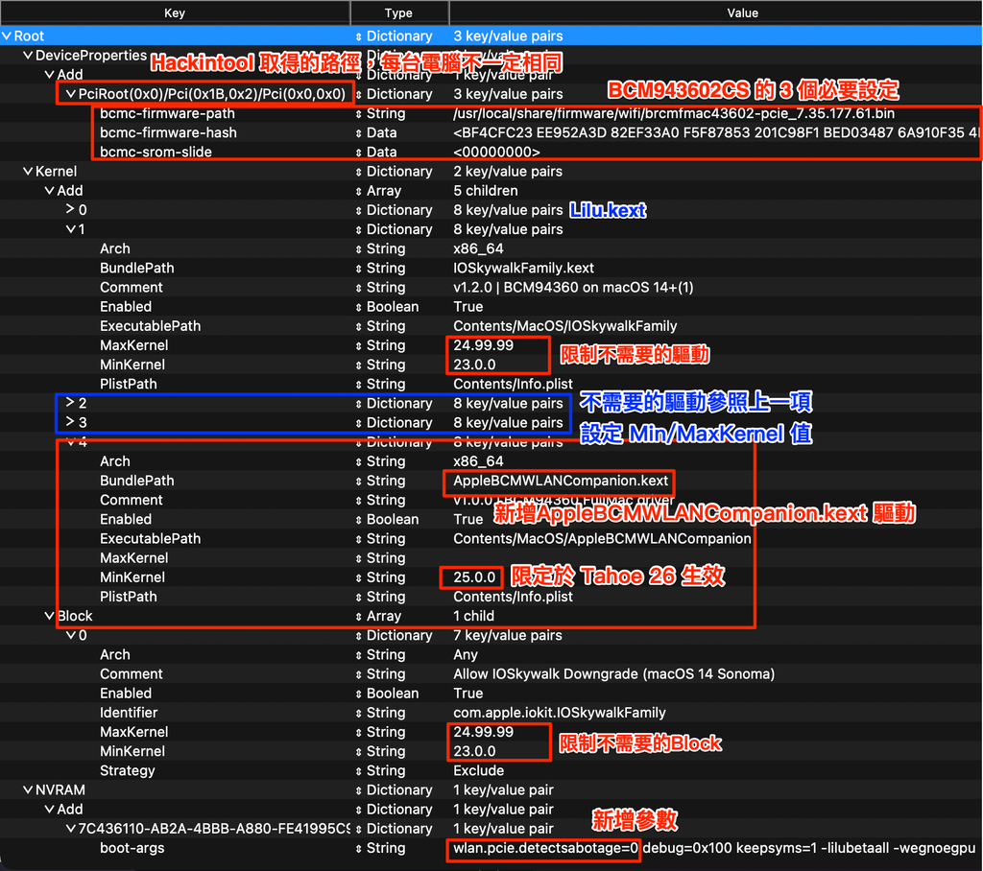Screen dimensions: 983x871
Task: Open type popup for bcmc-srom-slide row
Action: pyautogui.click(x=359, y=153)
